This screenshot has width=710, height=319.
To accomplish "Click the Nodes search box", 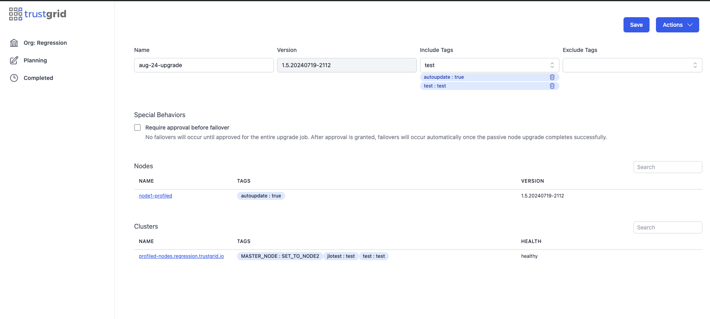I will (x=668, y=167).
